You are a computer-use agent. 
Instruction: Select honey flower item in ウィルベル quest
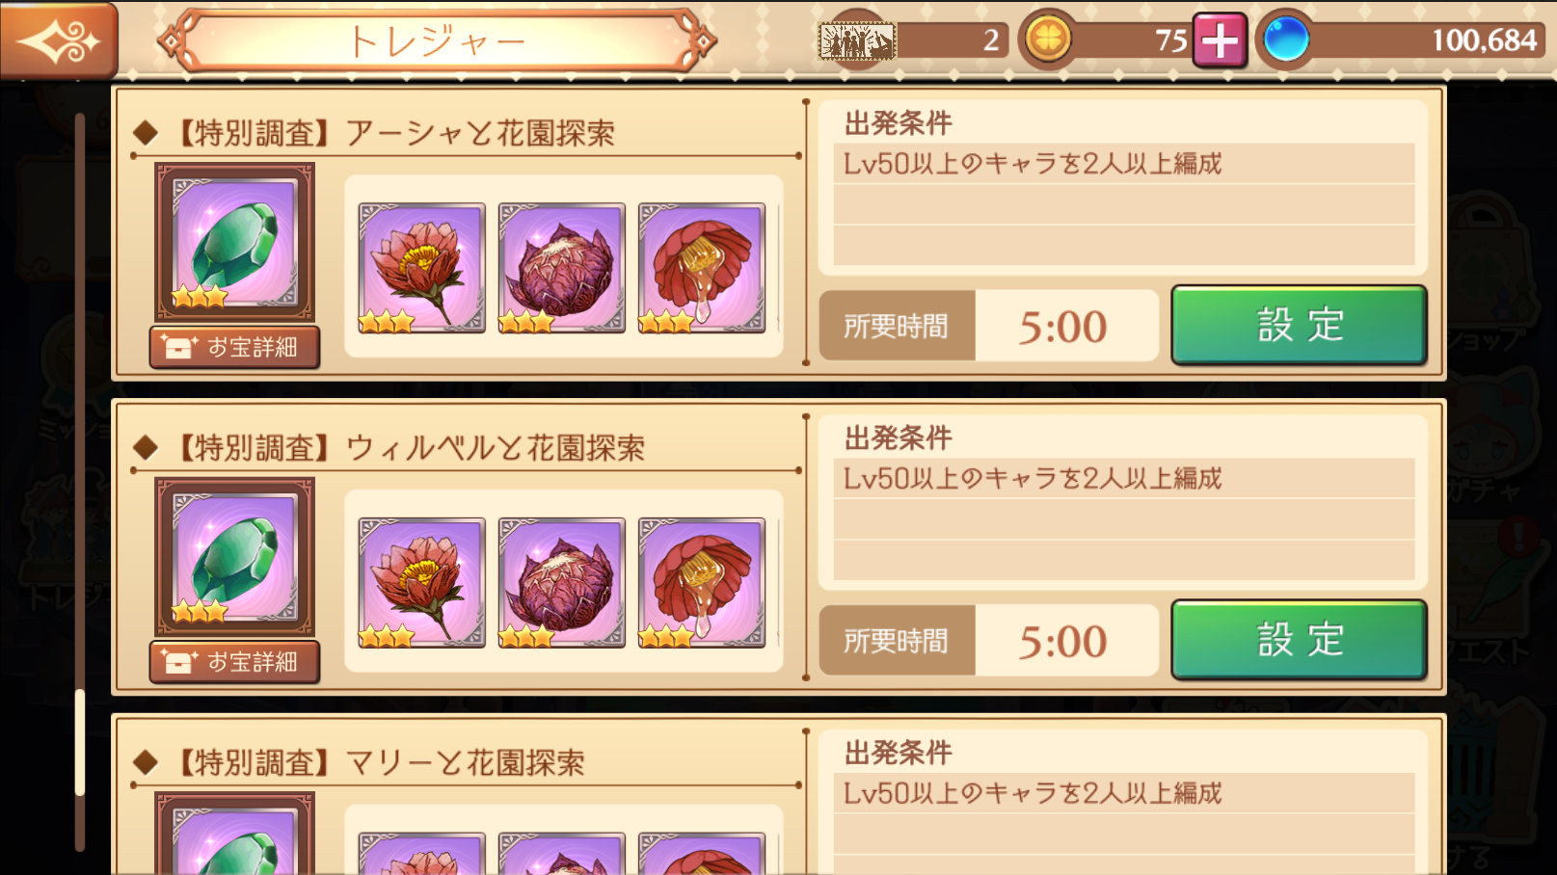point(701,583)
